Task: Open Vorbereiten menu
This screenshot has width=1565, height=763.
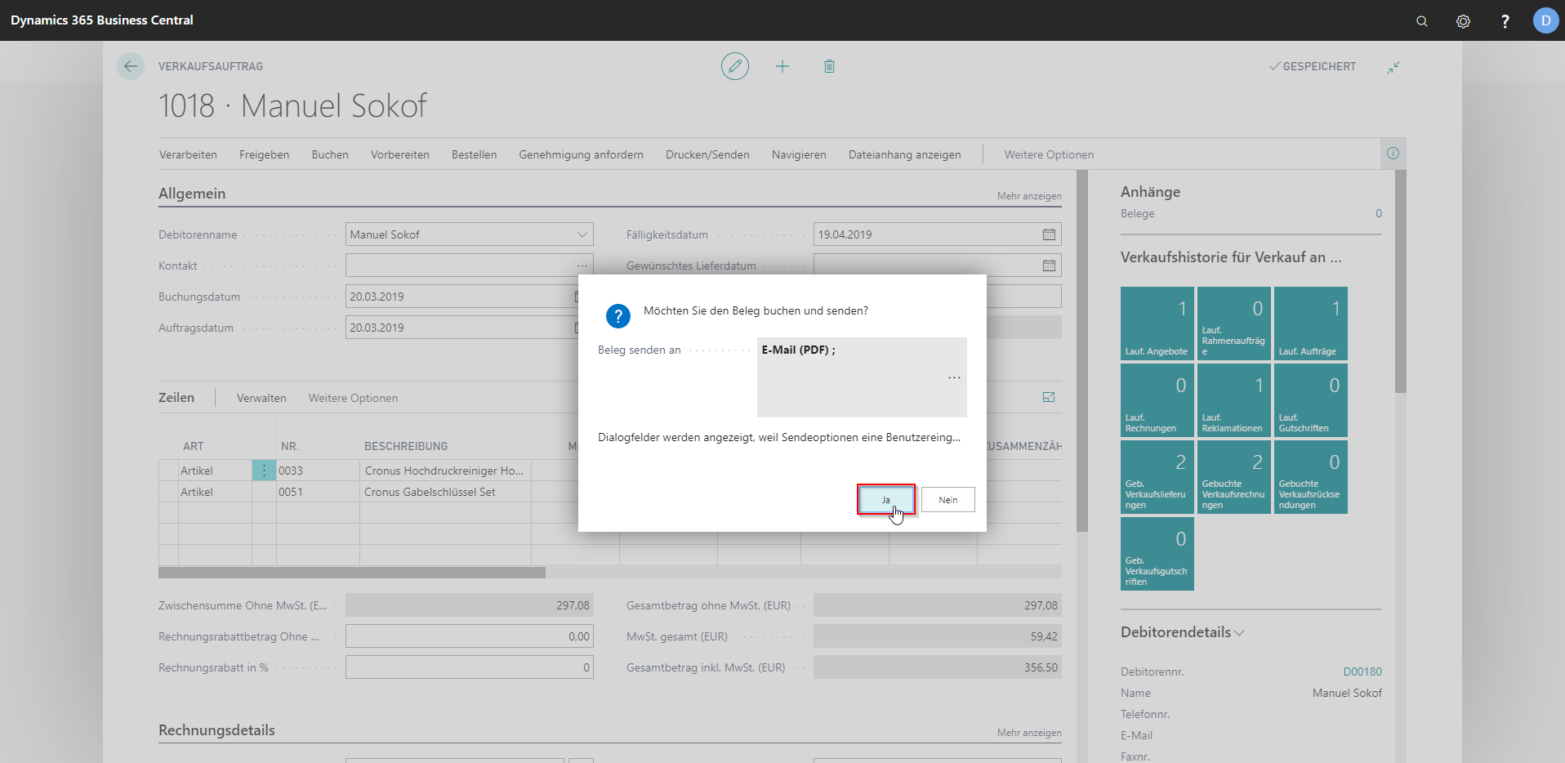Action: [x=400, y=154]
